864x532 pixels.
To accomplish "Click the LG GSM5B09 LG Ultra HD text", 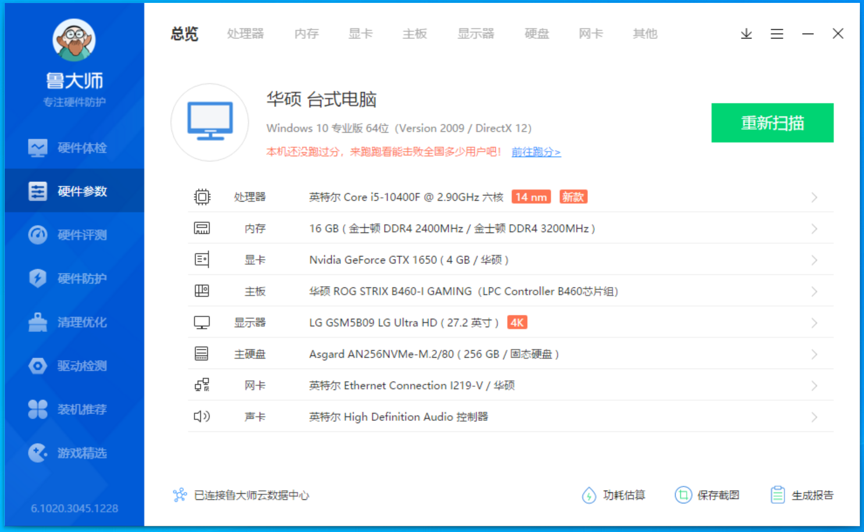I will click(373, 323).
